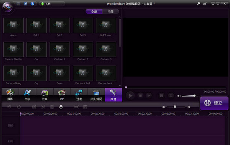
Task: Click the volume slider handle
Action: point(194,96)
